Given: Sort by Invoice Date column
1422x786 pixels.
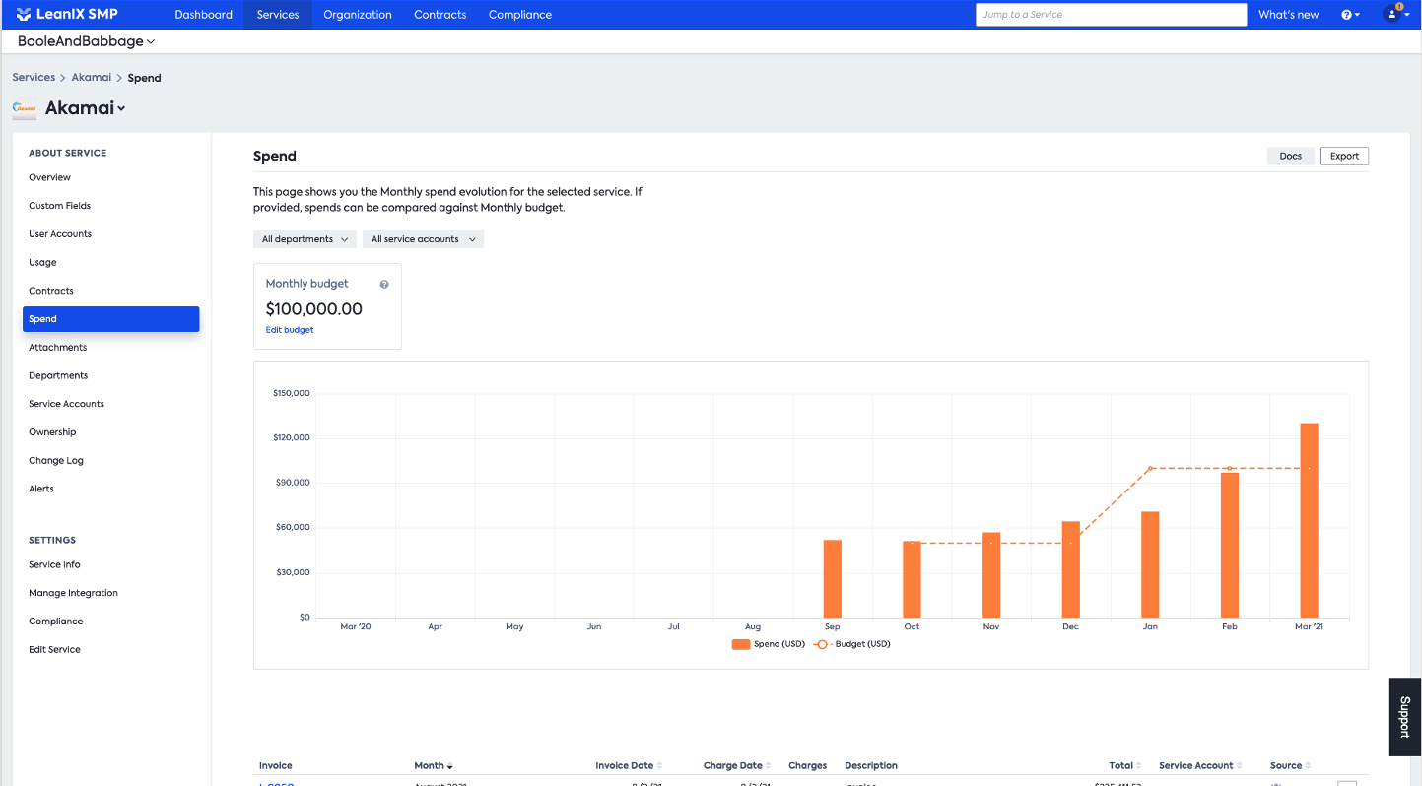Looking at the screenshot, I should click(629, 765).
